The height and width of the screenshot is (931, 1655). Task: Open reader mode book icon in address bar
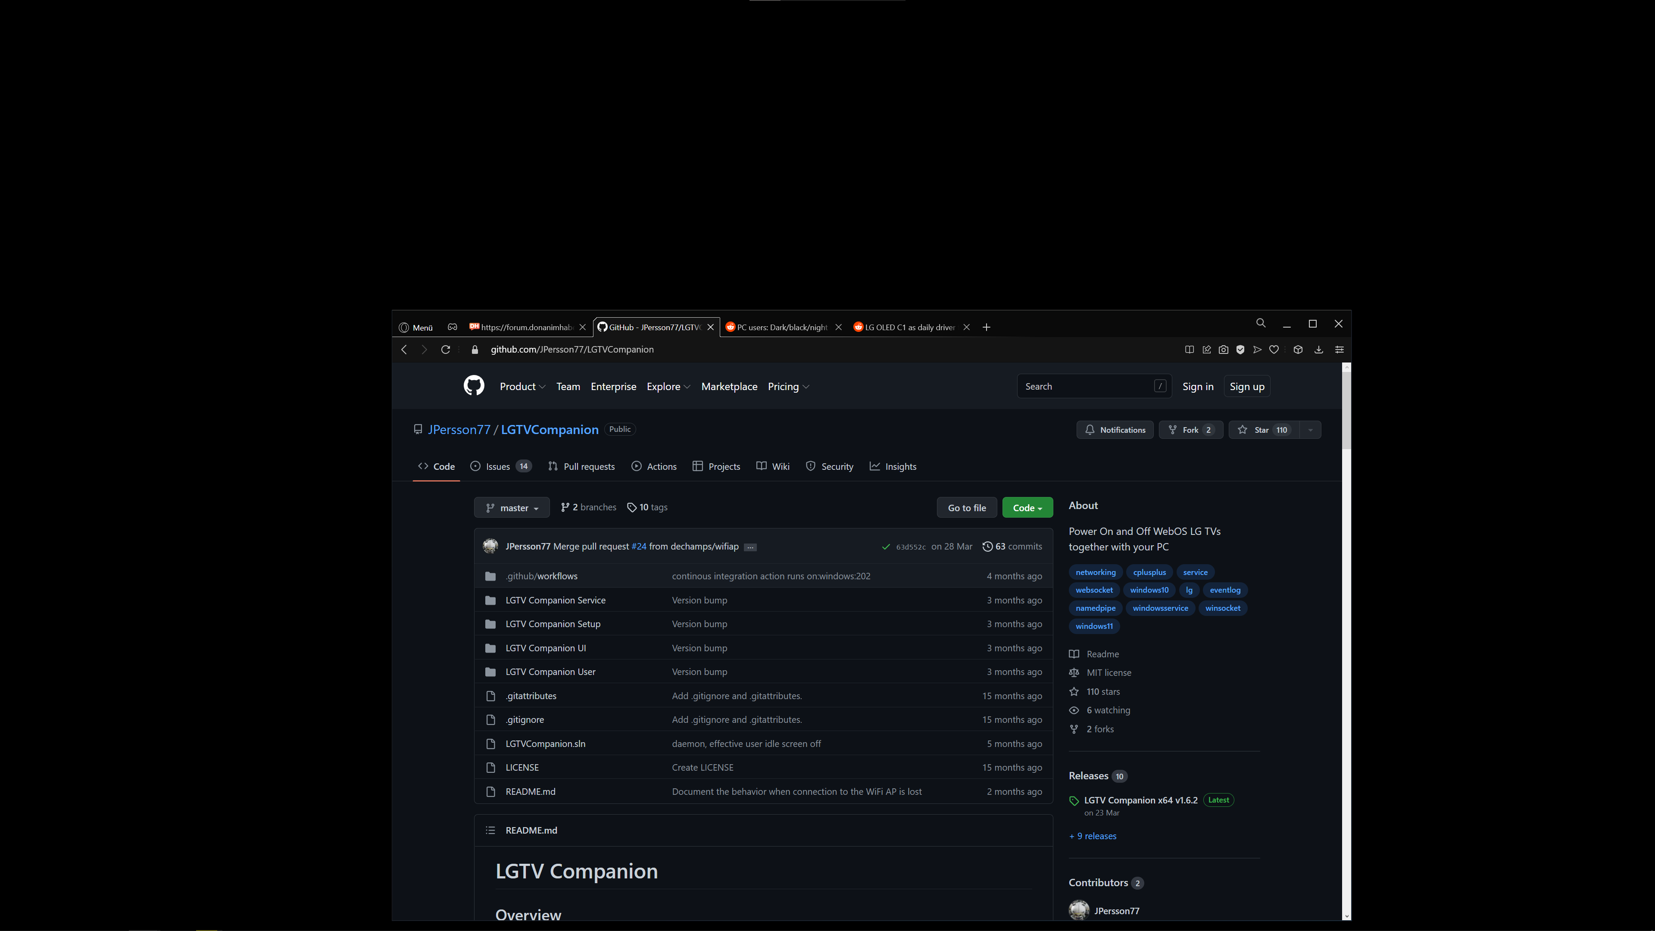click(x=1189, y=350)
